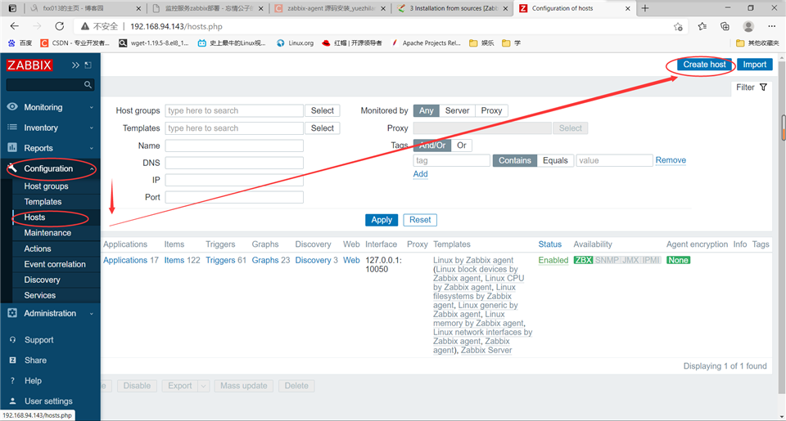Image resolution: width=786 pixels, height=421 pixels.
Task: Click the sidebar hide window icon
Action: point(88,65)
